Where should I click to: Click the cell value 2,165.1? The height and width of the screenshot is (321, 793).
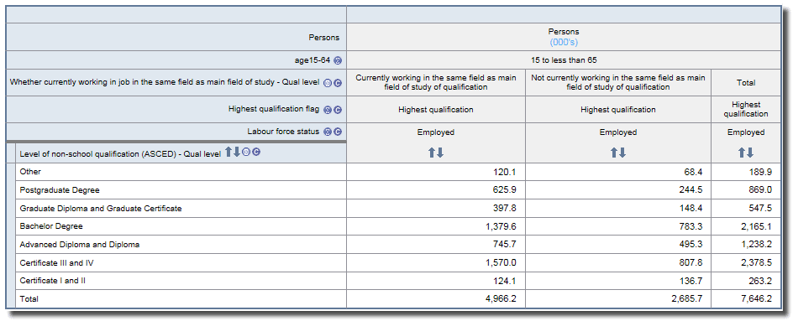click(757, 226)
